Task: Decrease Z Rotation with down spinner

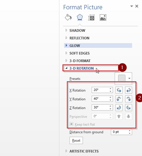Action: [x=110, y=109]
